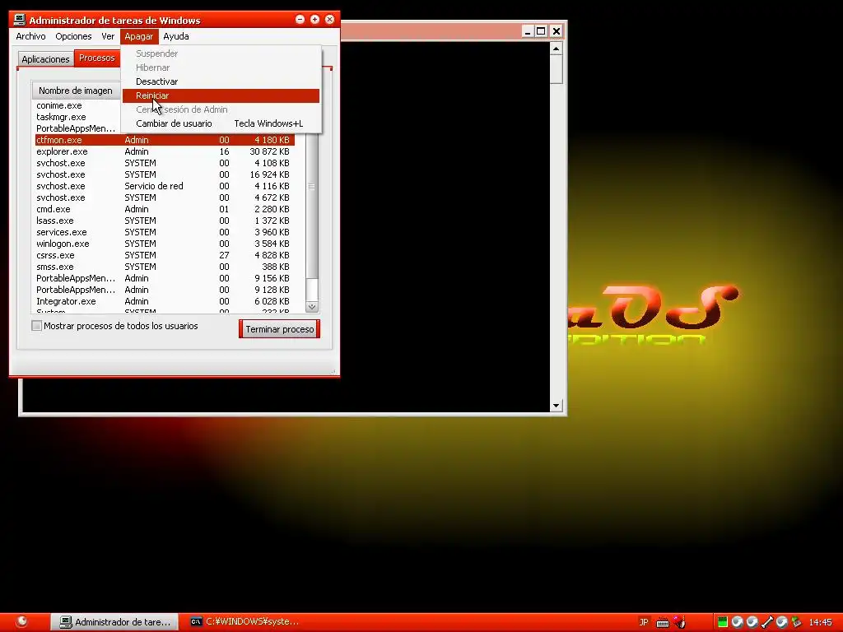Select the PortableAppsMen... row using 9 156 KB
Screen dimensions: 843x632
click(x=165, y=278)
